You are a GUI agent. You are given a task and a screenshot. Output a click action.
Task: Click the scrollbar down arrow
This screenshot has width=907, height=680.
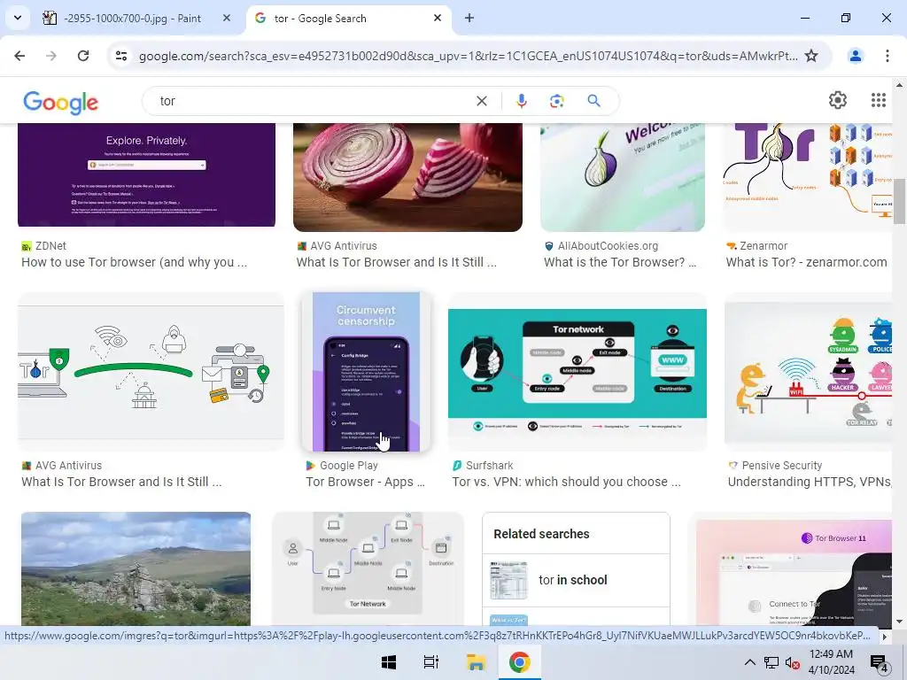tap(899, 622)
